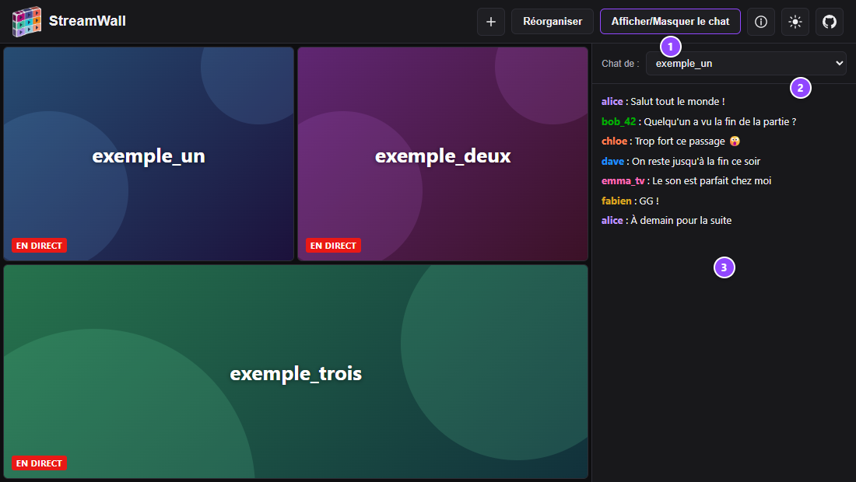This screenshot has width=856, height=482.
Task: Click message 'Le son est parfait chez moi'
Action: (711, 181)
